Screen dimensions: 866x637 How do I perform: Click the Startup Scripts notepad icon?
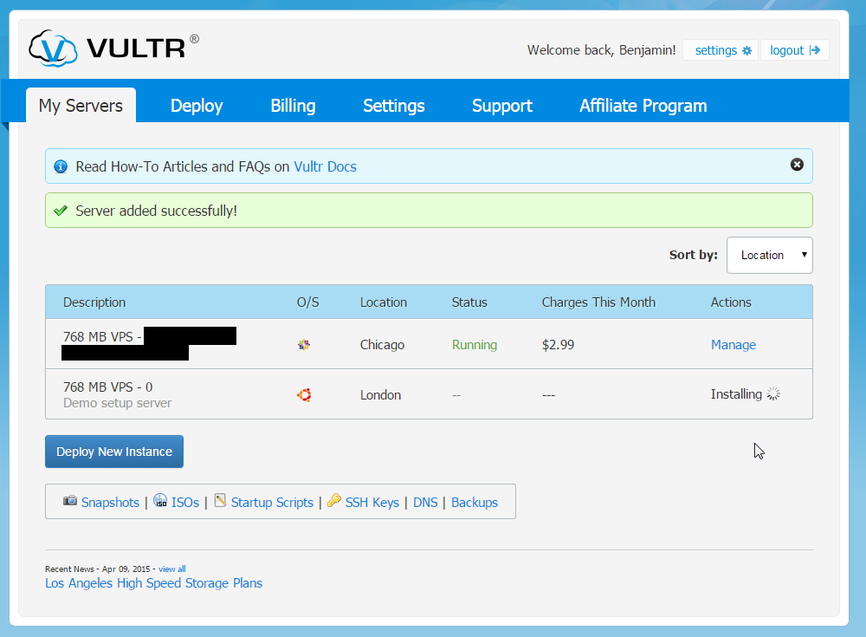[x=220, y=500]
